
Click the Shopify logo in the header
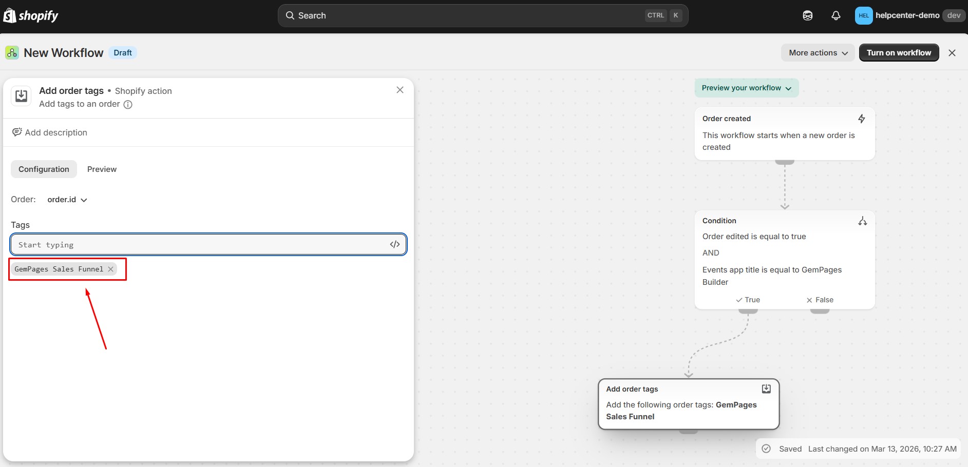tap(31, 15)
